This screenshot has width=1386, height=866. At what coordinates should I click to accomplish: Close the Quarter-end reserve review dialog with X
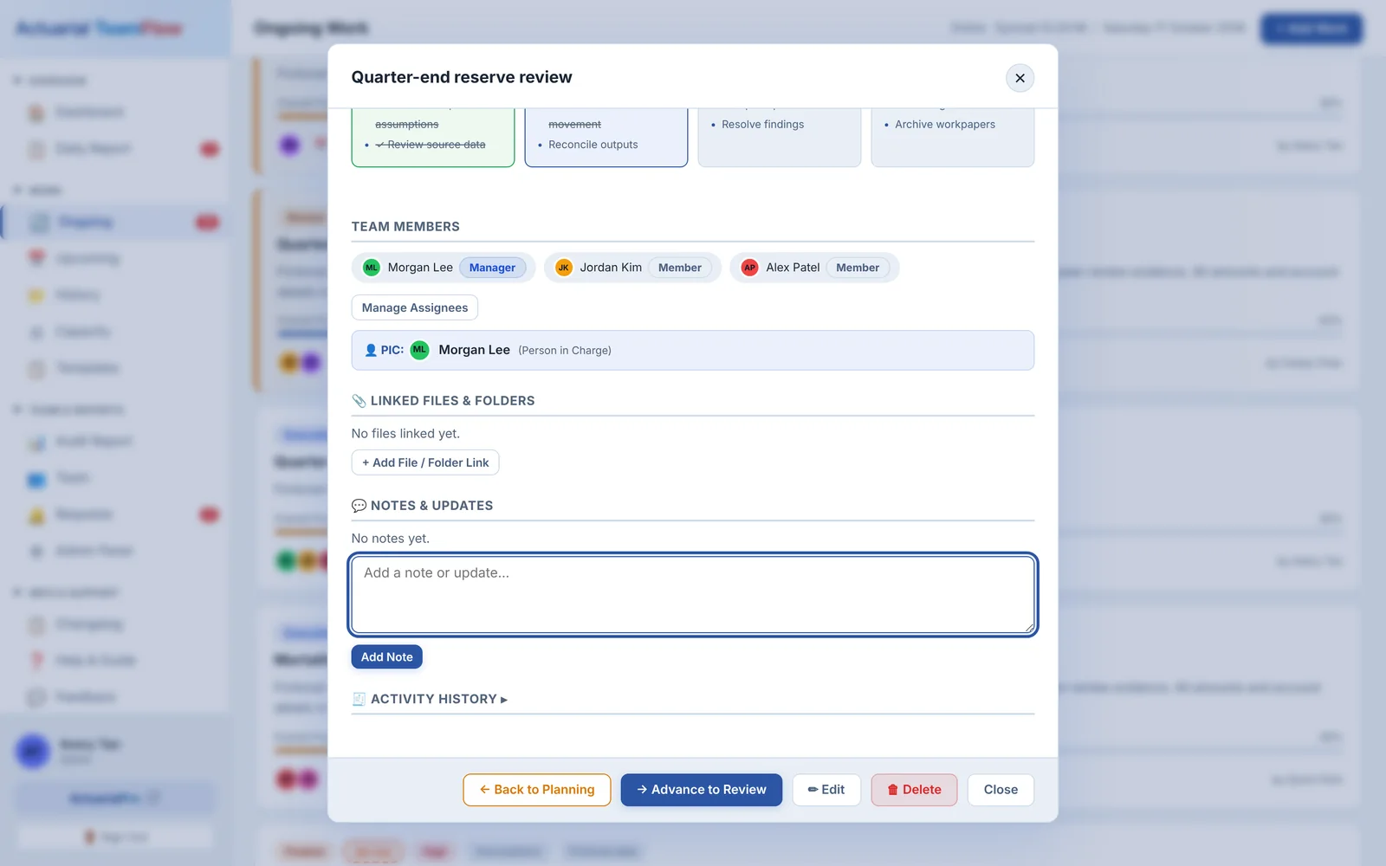click(x=1020, y=78)
